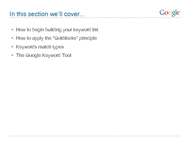This screenshot has height=143, width=190.
Task: Select "The Google Keyword Tool" bullet text
Action: 44,55
